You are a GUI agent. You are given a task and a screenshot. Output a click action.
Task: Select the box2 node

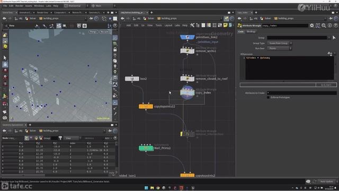132,79
